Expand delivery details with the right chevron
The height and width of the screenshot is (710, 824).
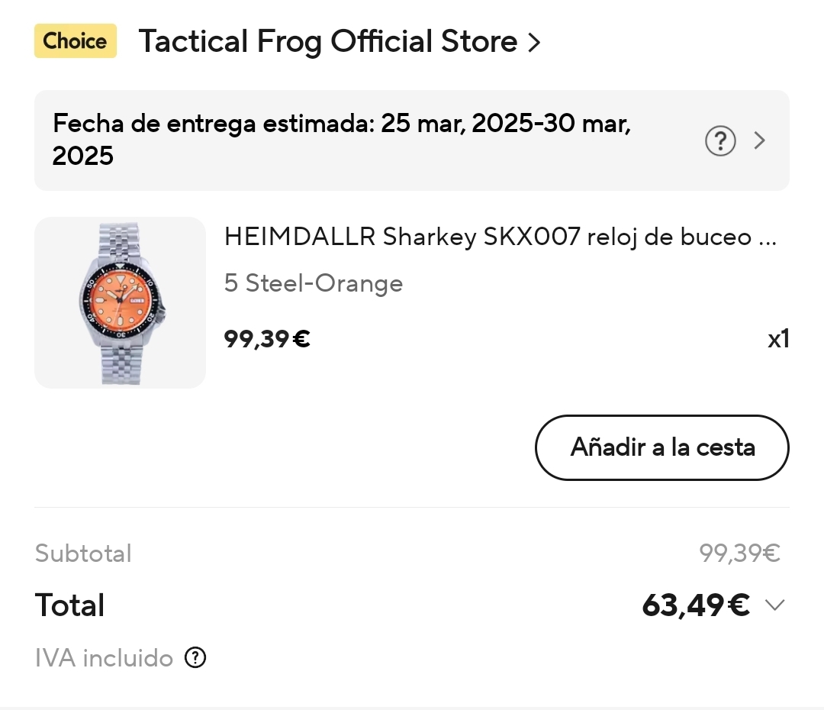tap(760, 140)
